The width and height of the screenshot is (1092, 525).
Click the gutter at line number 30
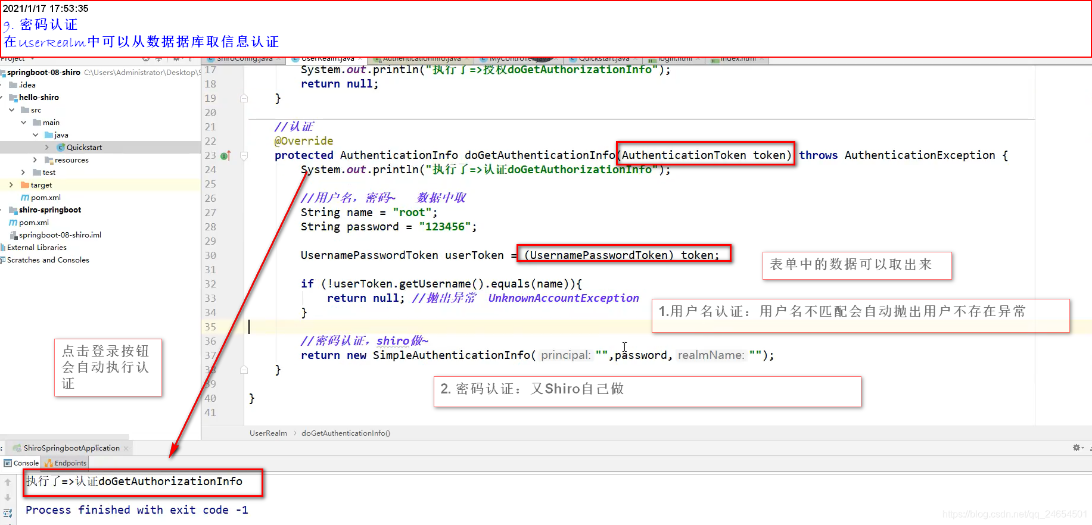pos(210,255)
